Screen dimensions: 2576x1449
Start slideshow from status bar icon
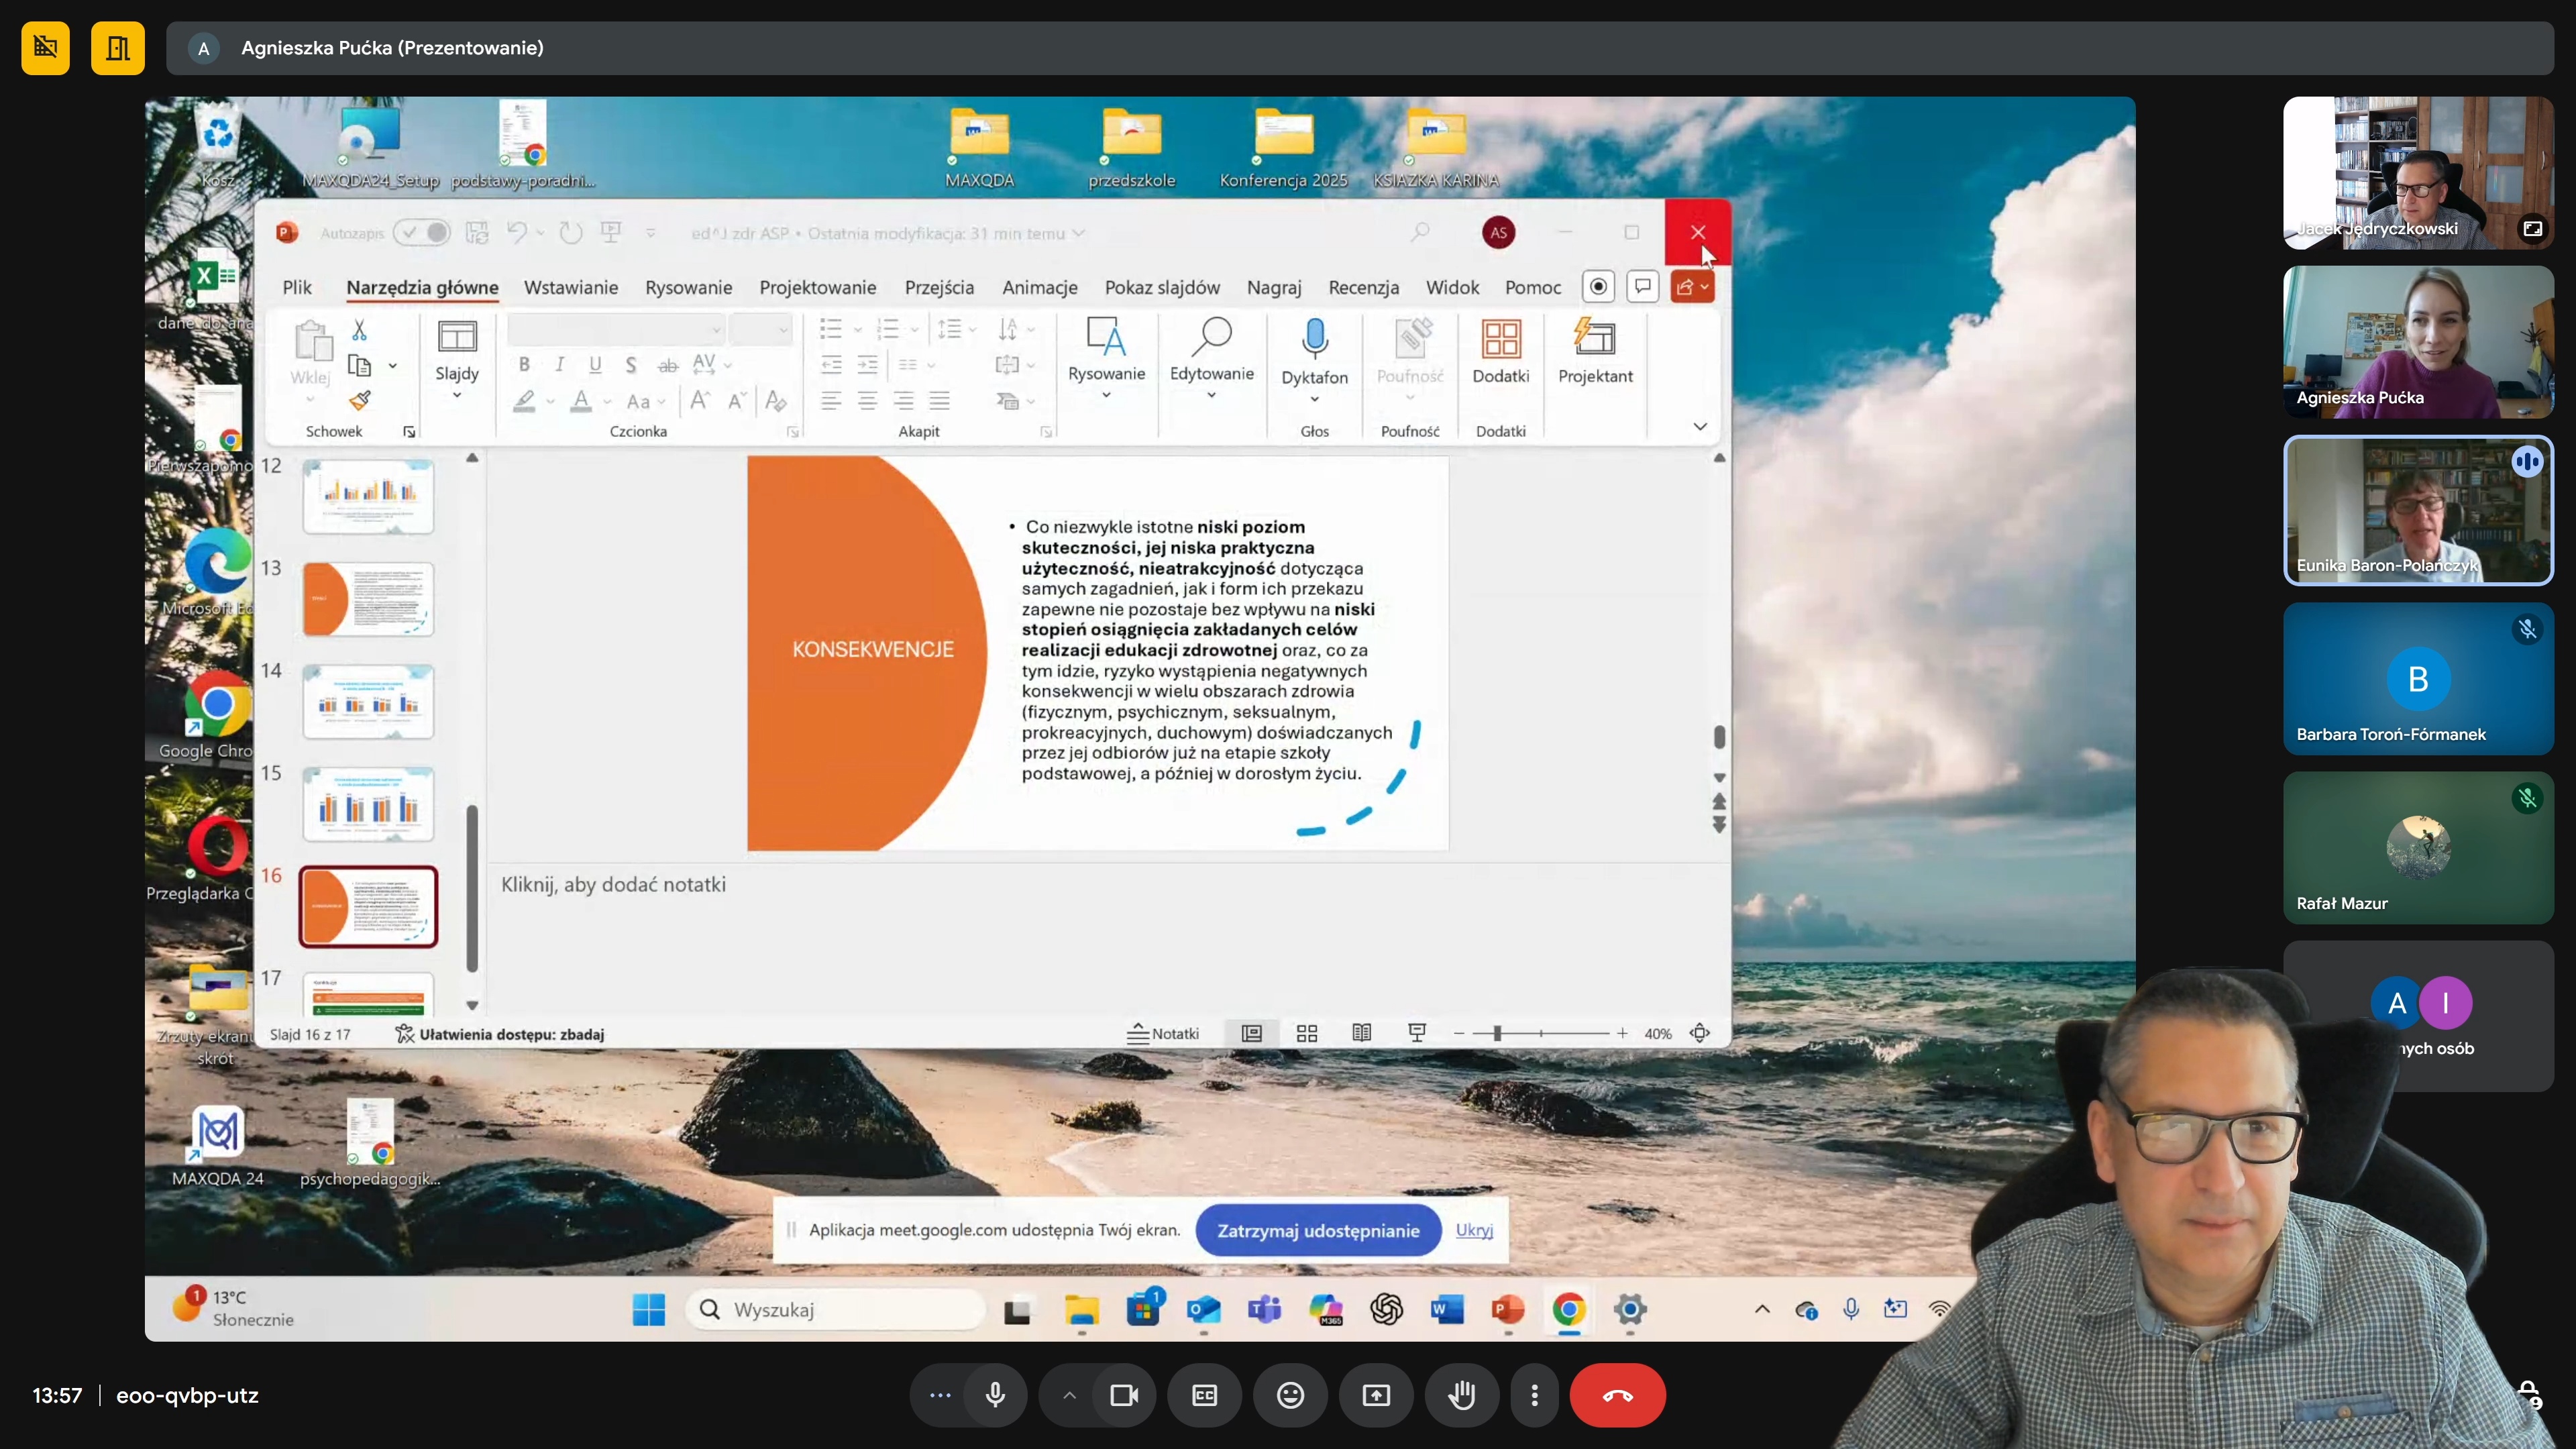[x=1416, y=1033]
